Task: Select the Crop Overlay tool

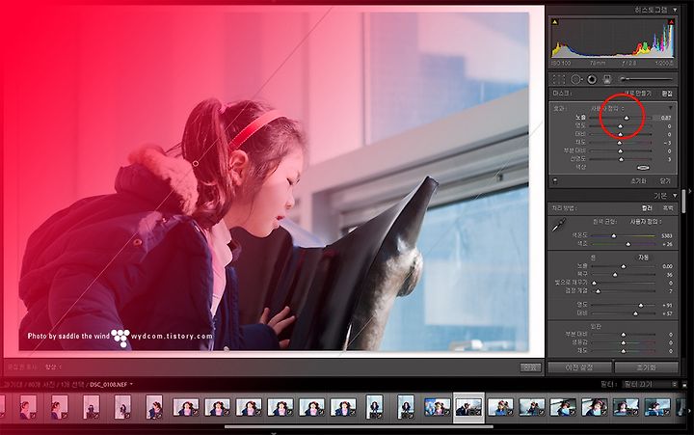Action: (x=559, y=80)
